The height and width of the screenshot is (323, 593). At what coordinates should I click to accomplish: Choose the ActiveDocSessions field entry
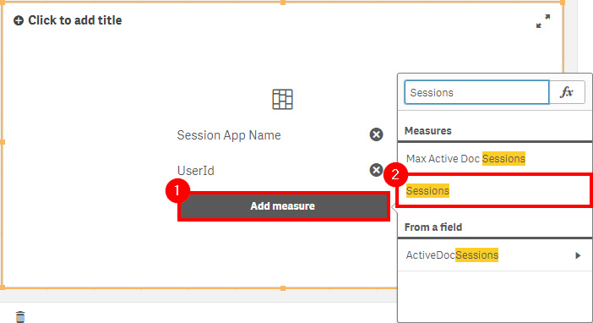(x=495, y=255)
